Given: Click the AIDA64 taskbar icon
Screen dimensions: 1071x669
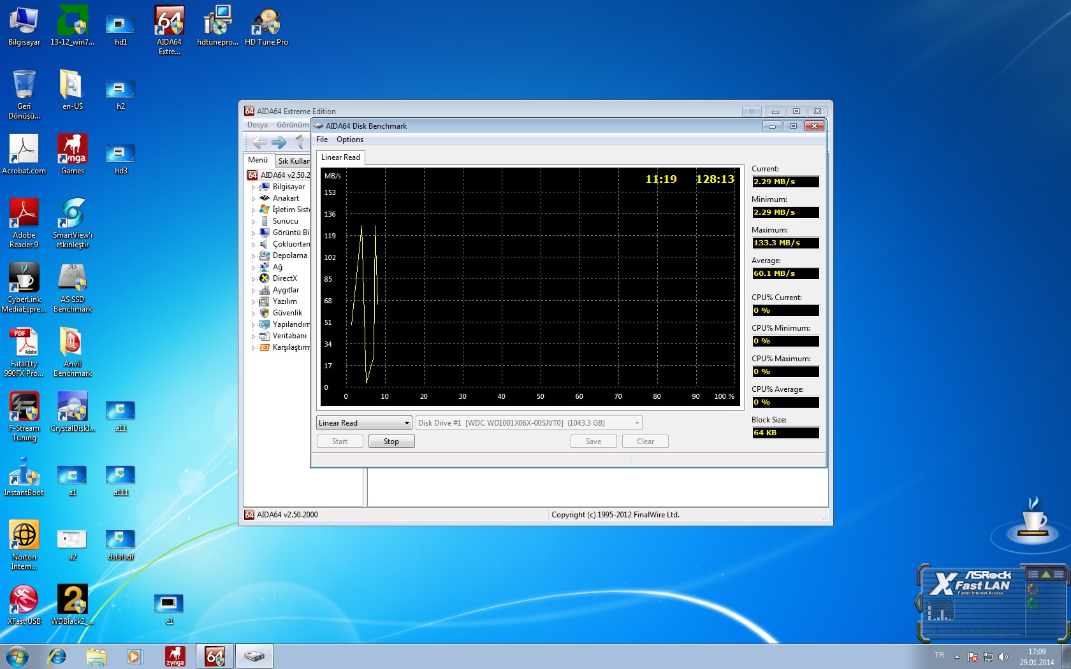Looking at the screenshot, I should (x=214, y=656).
